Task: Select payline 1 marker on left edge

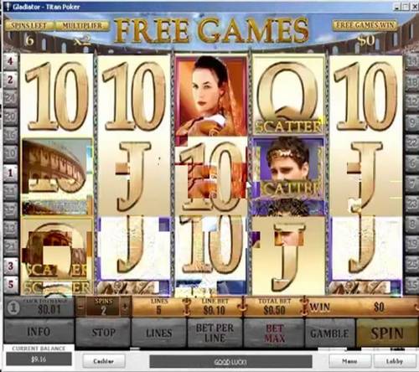Action: coord(10,173)
